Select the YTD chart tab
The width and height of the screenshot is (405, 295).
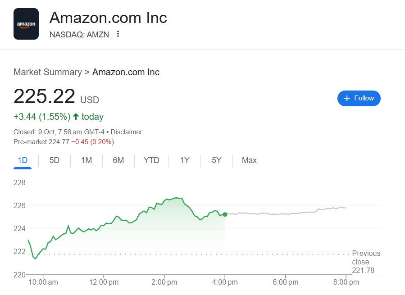click(151, 160)
